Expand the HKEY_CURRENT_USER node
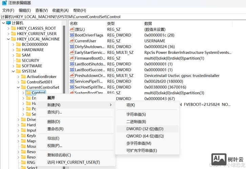The height and width of the screenshot is (169, 246). [8, 34]
